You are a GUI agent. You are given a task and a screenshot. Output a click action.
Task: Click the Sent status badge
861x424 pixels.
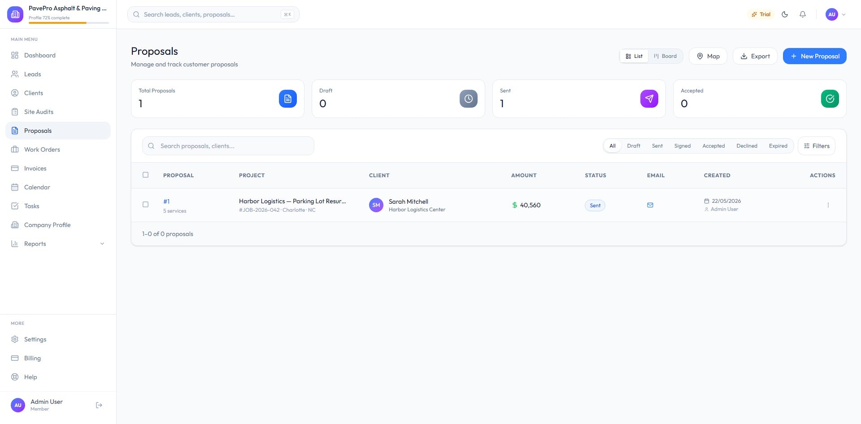[595, 205]
